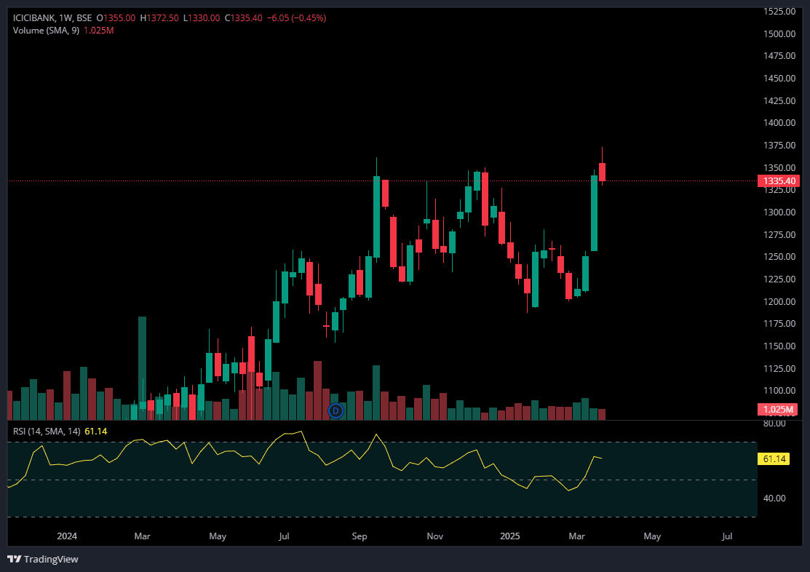Click the 1525.00 price axis label
This screenshot has width=810, height=572.
779,12
